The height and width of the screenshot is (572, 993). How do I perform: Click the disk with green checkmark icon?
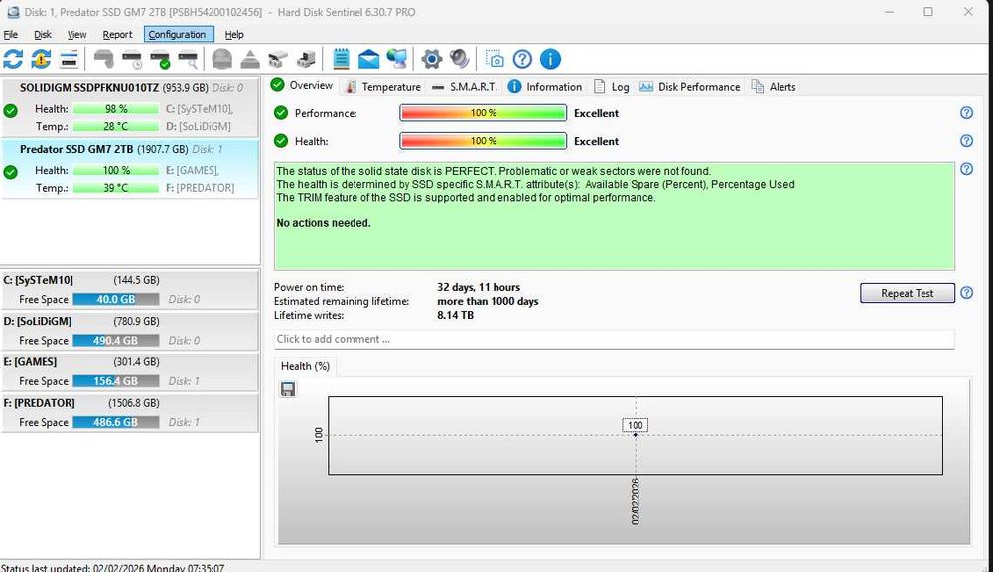coord(160,59)
